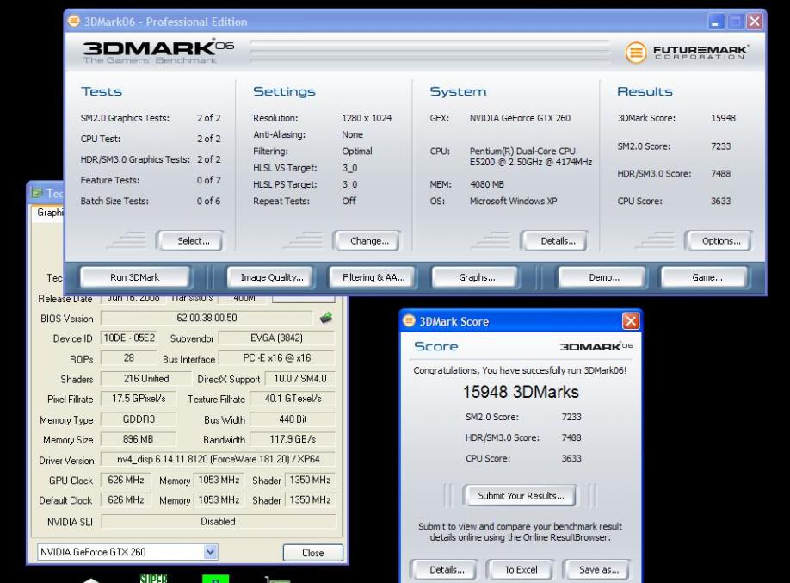Click the 3DMark Score dialog title icon
This screenshot has width=790, height=583.
coord(409,320)
